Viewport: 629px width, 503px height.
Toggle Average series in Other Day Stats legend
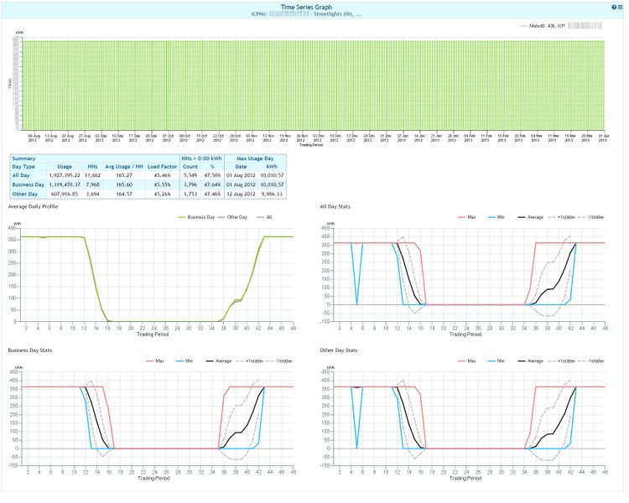(530, 361)
